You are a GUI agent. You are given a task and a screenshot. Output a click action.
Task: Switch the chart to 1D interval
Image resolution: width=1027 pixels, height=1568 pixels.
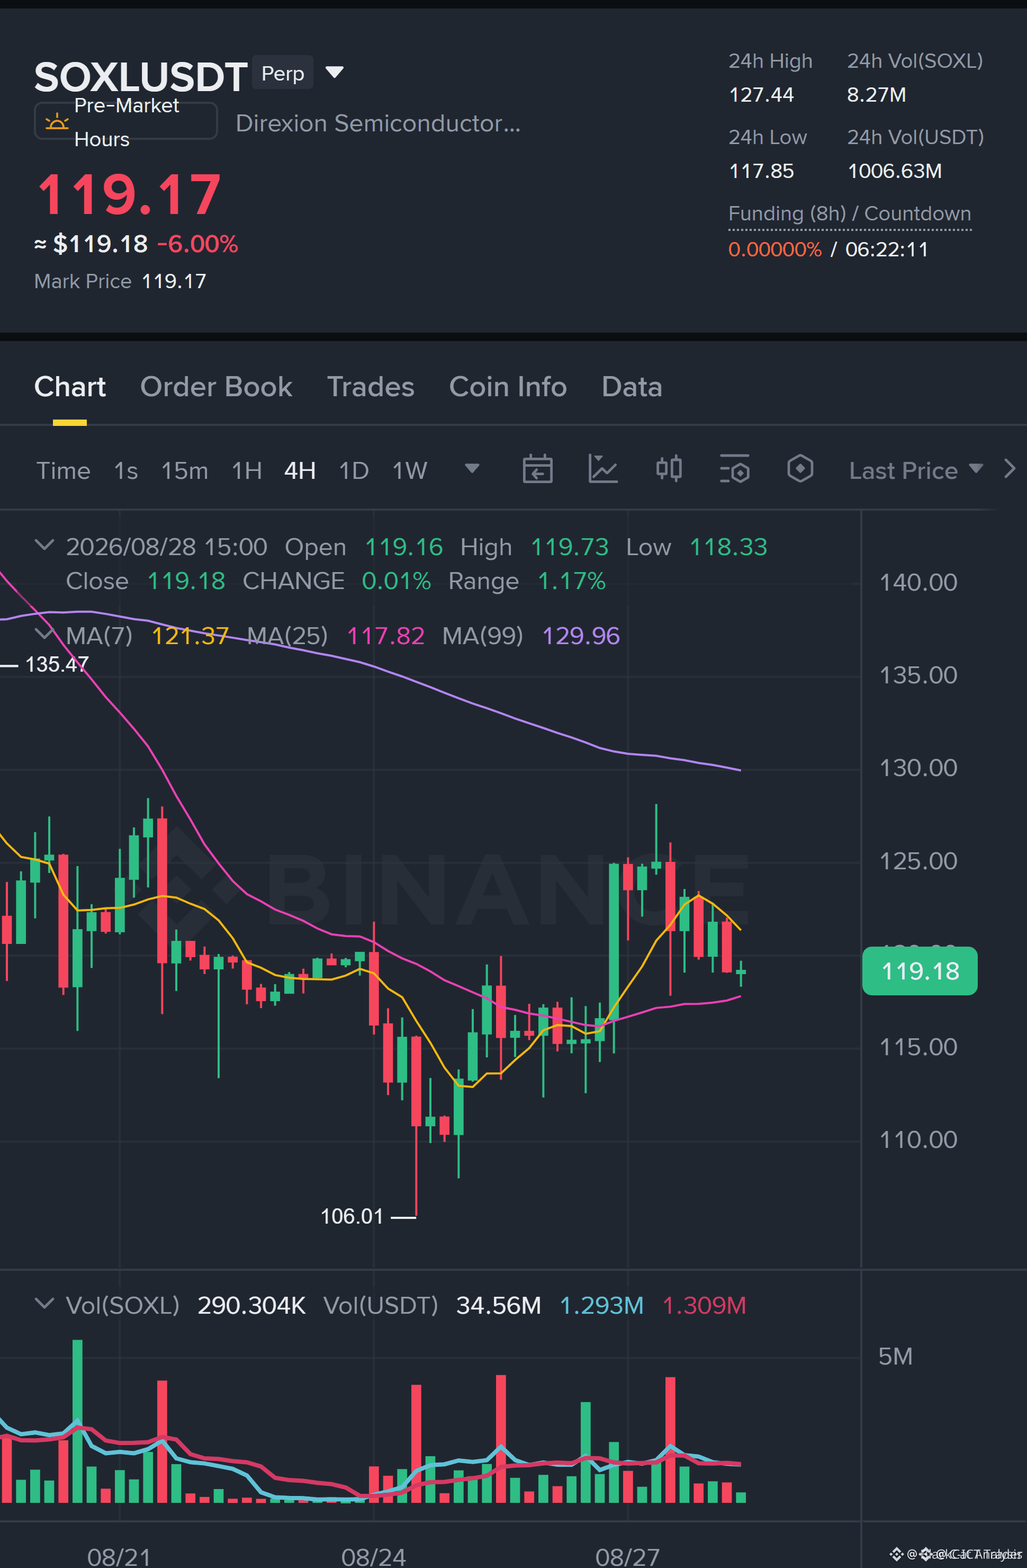point(354,471)
